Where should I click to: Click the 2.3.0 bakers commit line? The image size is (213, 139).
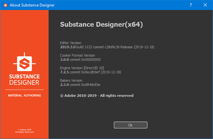coord(80,84)
